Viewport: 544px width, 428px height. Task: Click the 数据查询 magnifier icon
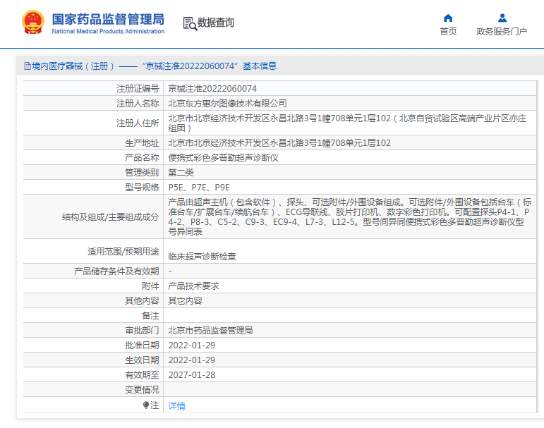[189, 23]
